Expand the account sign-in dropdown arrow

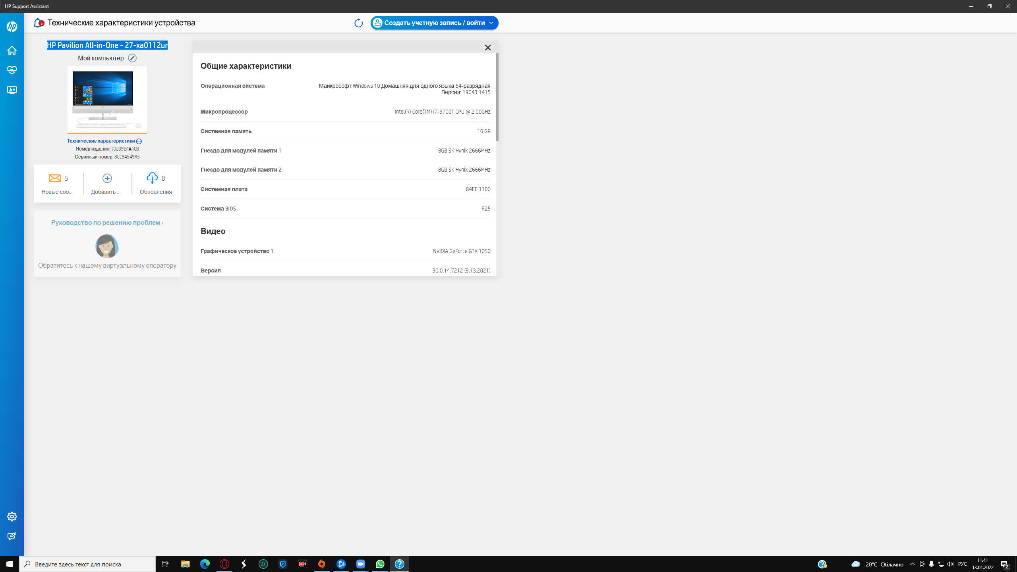[491, 23]
